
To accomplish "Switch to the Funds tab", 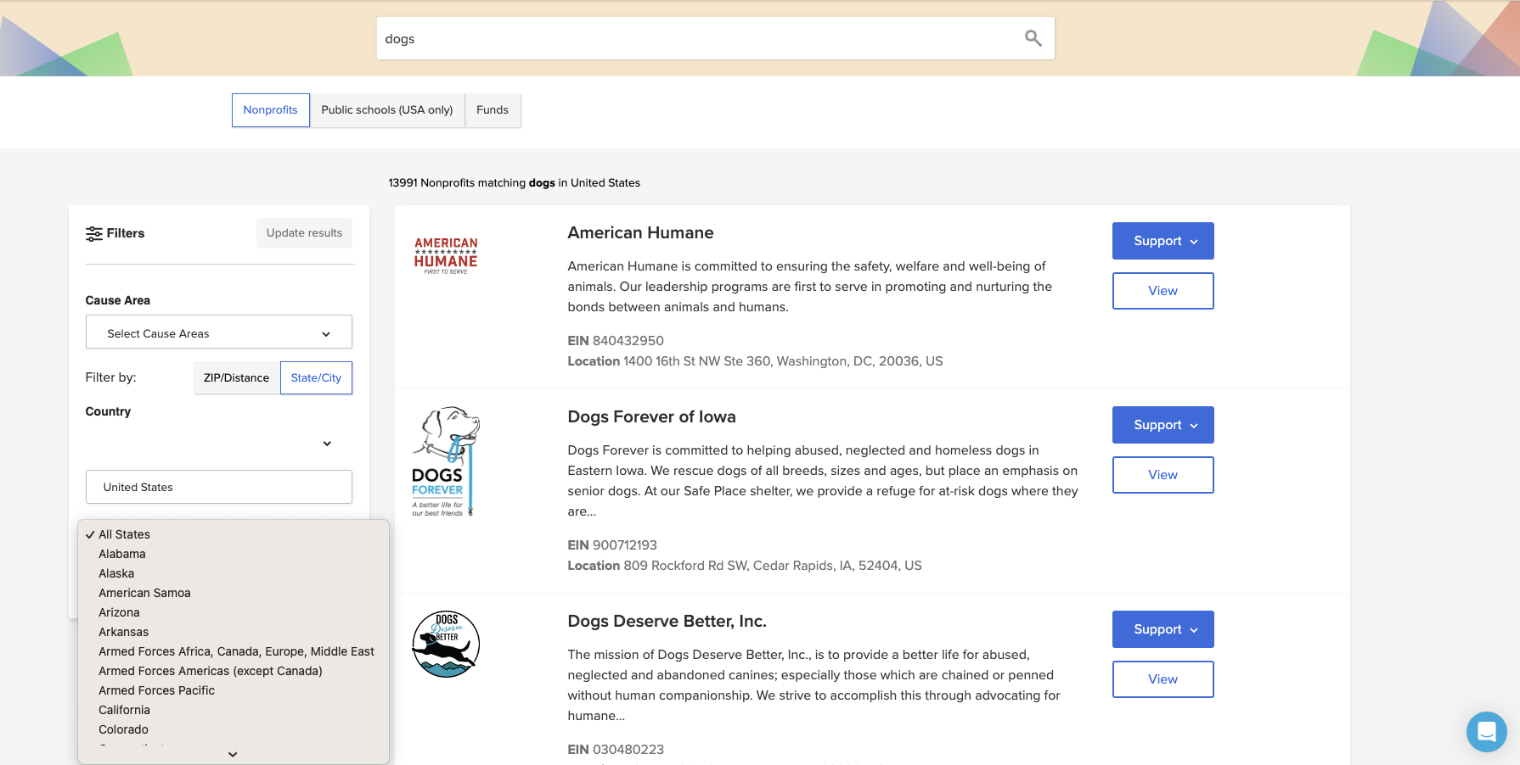I will point(493,110).
